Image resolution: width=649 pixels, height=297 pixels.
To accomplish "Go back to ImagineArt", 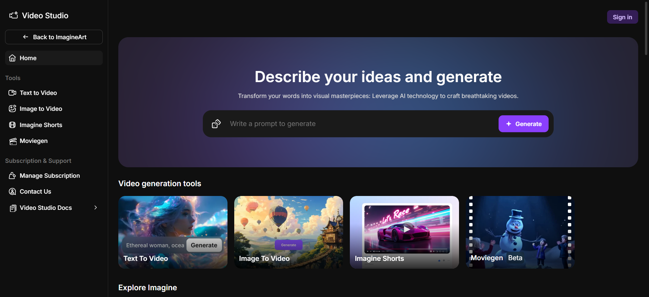I will 54,37.
